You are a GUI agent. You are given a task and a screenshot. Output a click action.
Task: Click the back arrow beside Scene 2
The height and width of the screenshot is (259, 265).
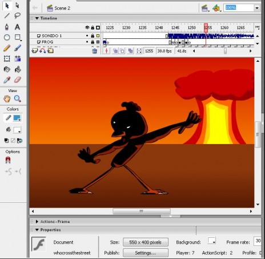[x=35, y=8]
